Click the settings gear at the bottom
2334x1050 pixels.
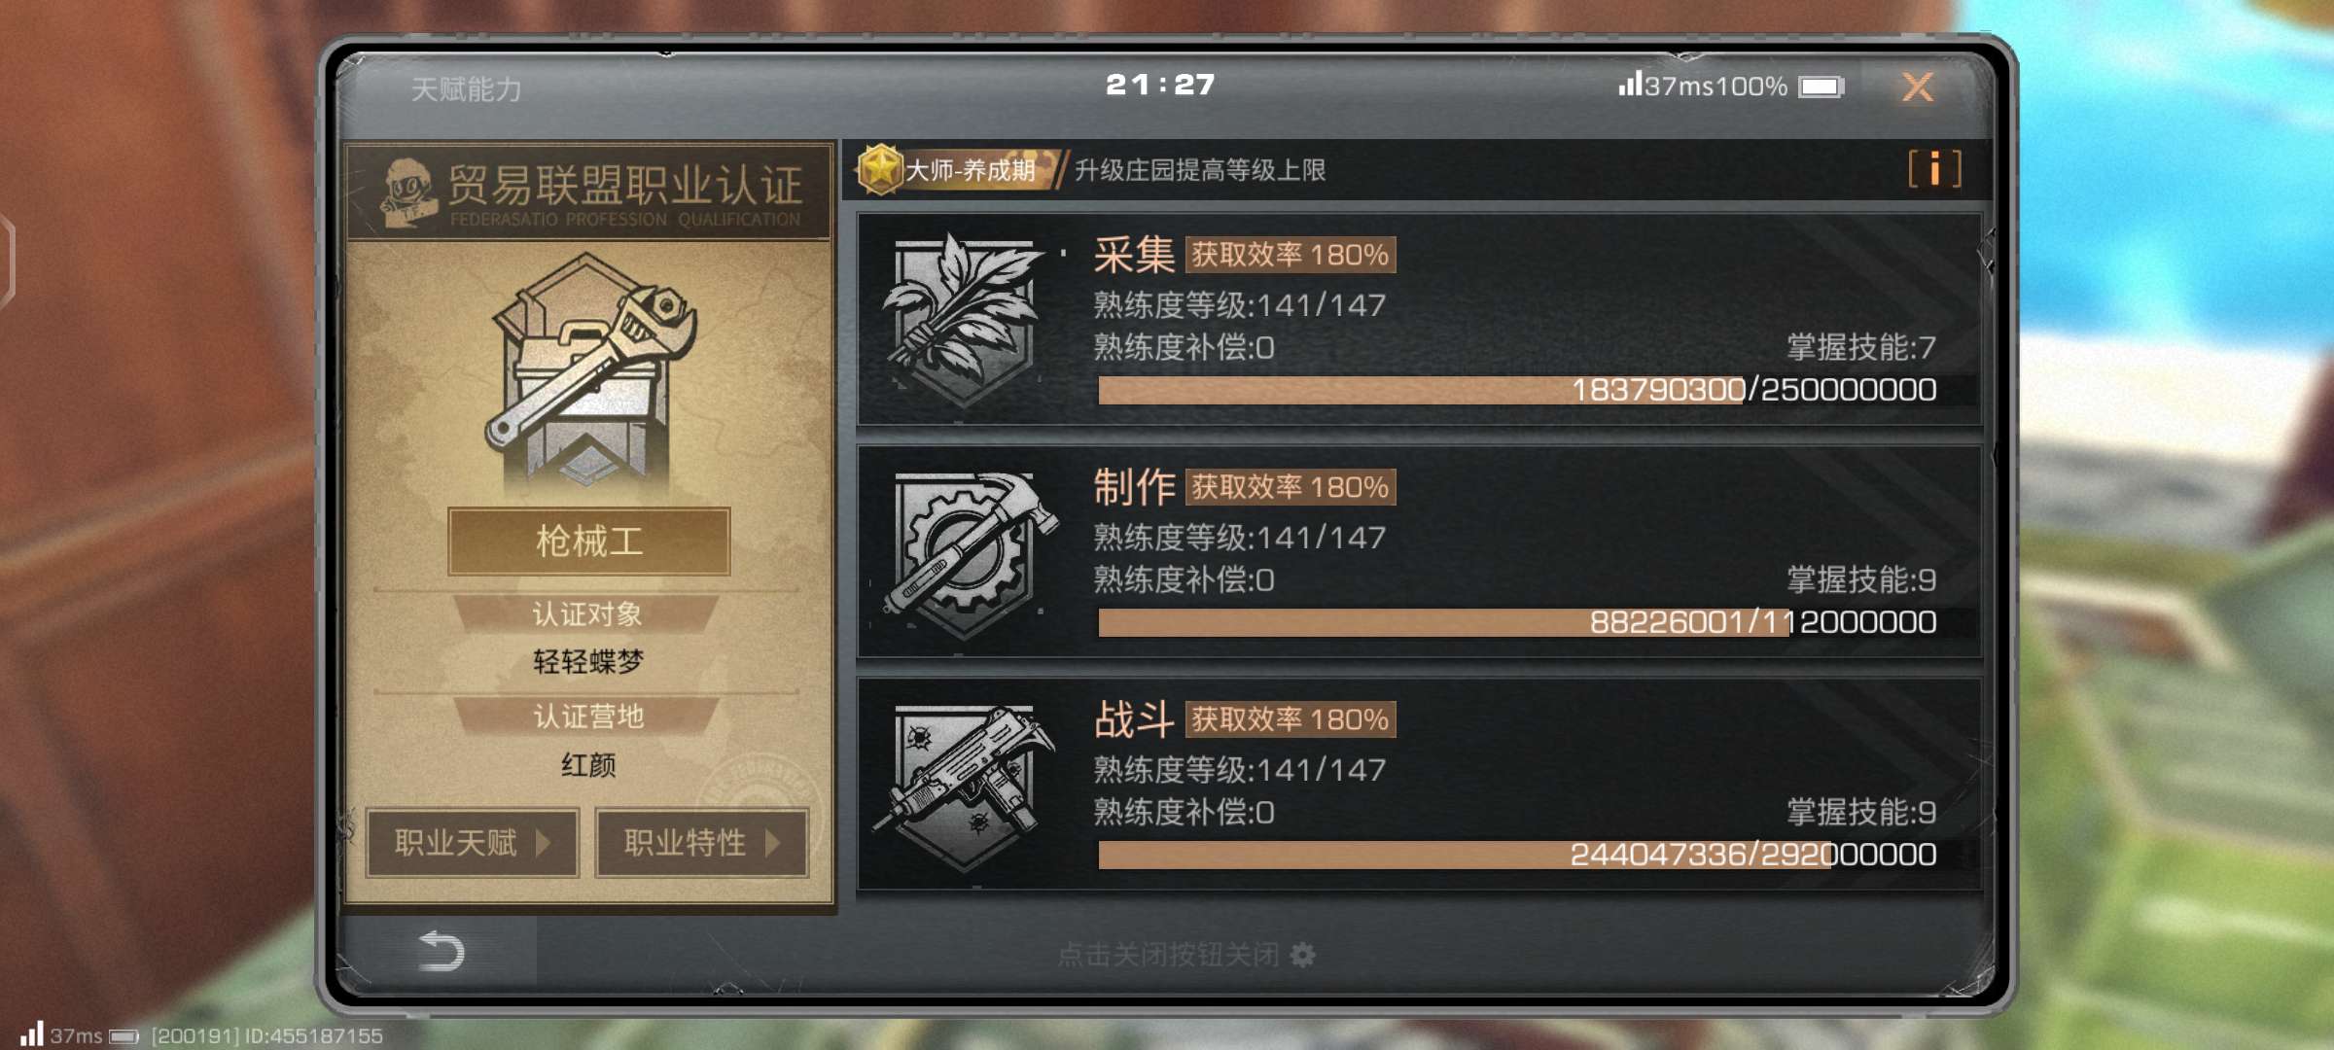(x=1302, y=955)
